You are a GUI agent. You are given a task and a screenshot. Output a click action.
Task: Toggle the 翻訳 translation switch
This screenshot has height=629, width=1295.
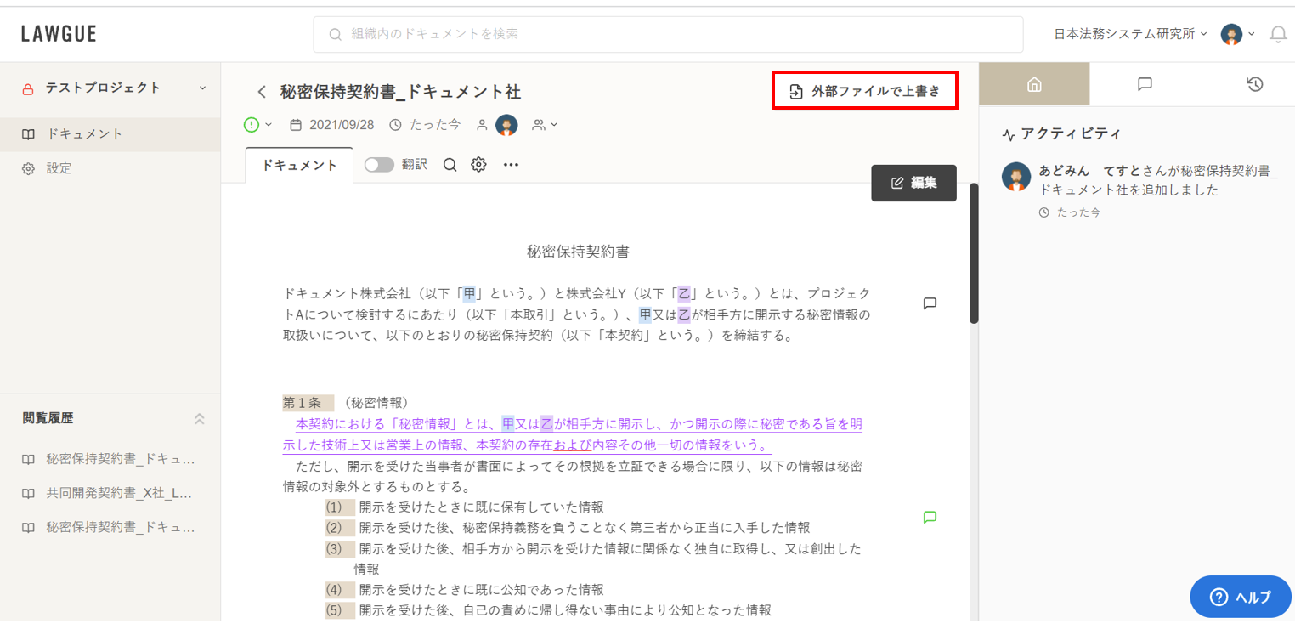point(379,165)
